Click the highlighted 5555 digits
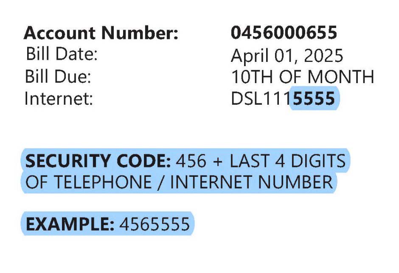The width and height of the screenshot is (399, 273). tap(314, 98)
